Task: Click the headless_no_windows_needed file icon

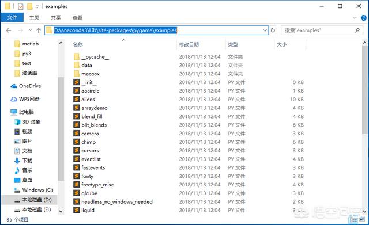Action: pyautogui.click(x=77, y=201)
